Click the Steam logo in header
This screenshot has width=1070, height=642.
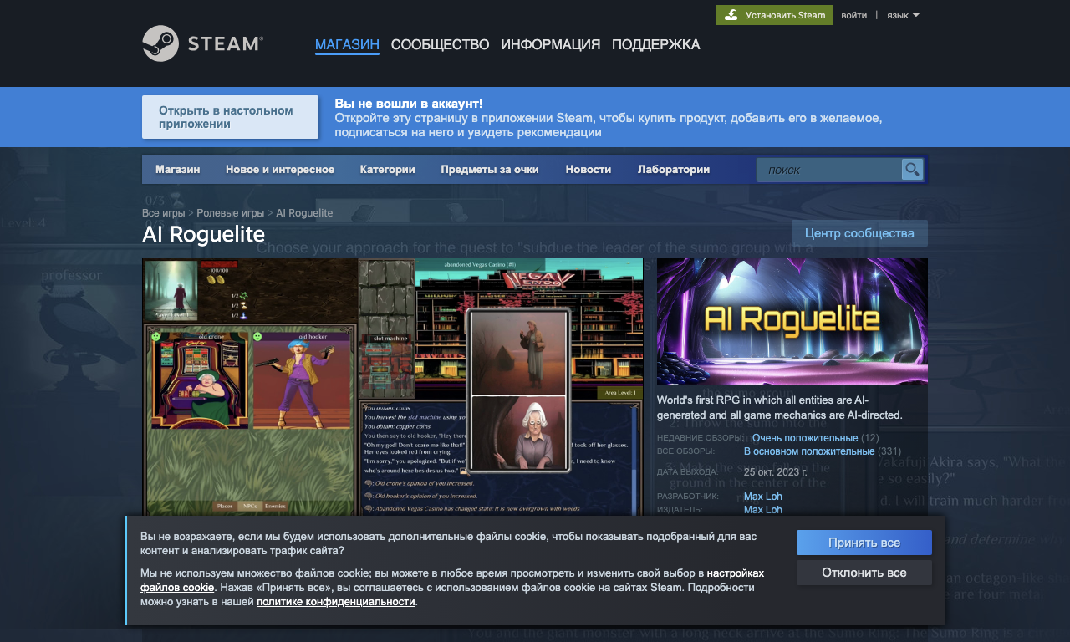[x=203, y=43]
